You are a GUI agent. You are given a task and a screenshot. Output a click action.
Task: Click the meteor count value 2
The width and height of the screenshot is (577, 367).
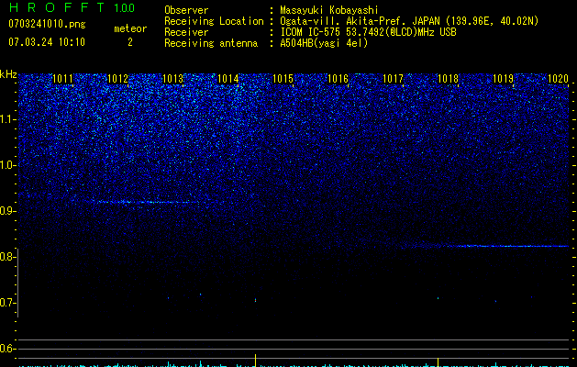point(130,42)
